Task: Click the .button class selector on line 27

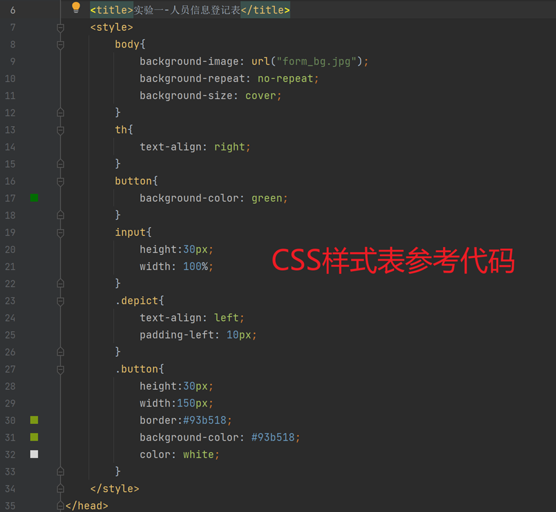Action: point(136,369)
